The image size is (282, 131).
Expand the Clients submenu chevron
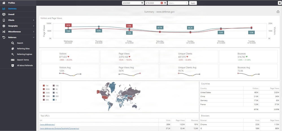pyautogui.click(x=34, y=20)
